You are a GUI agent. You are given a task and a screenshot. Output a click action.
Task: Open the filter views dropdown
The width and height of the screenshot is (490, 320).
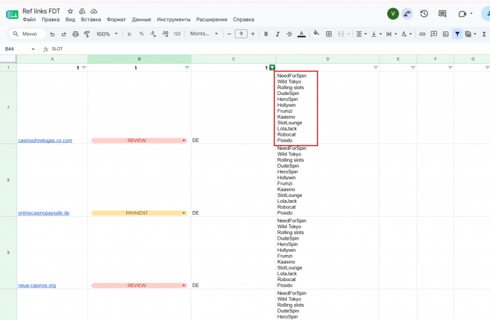click(471, 34)
